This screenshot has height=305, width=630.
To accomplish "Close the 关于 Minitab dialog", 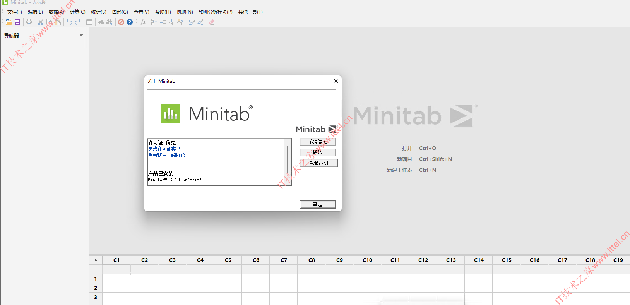I will click(x=336, y=81).
